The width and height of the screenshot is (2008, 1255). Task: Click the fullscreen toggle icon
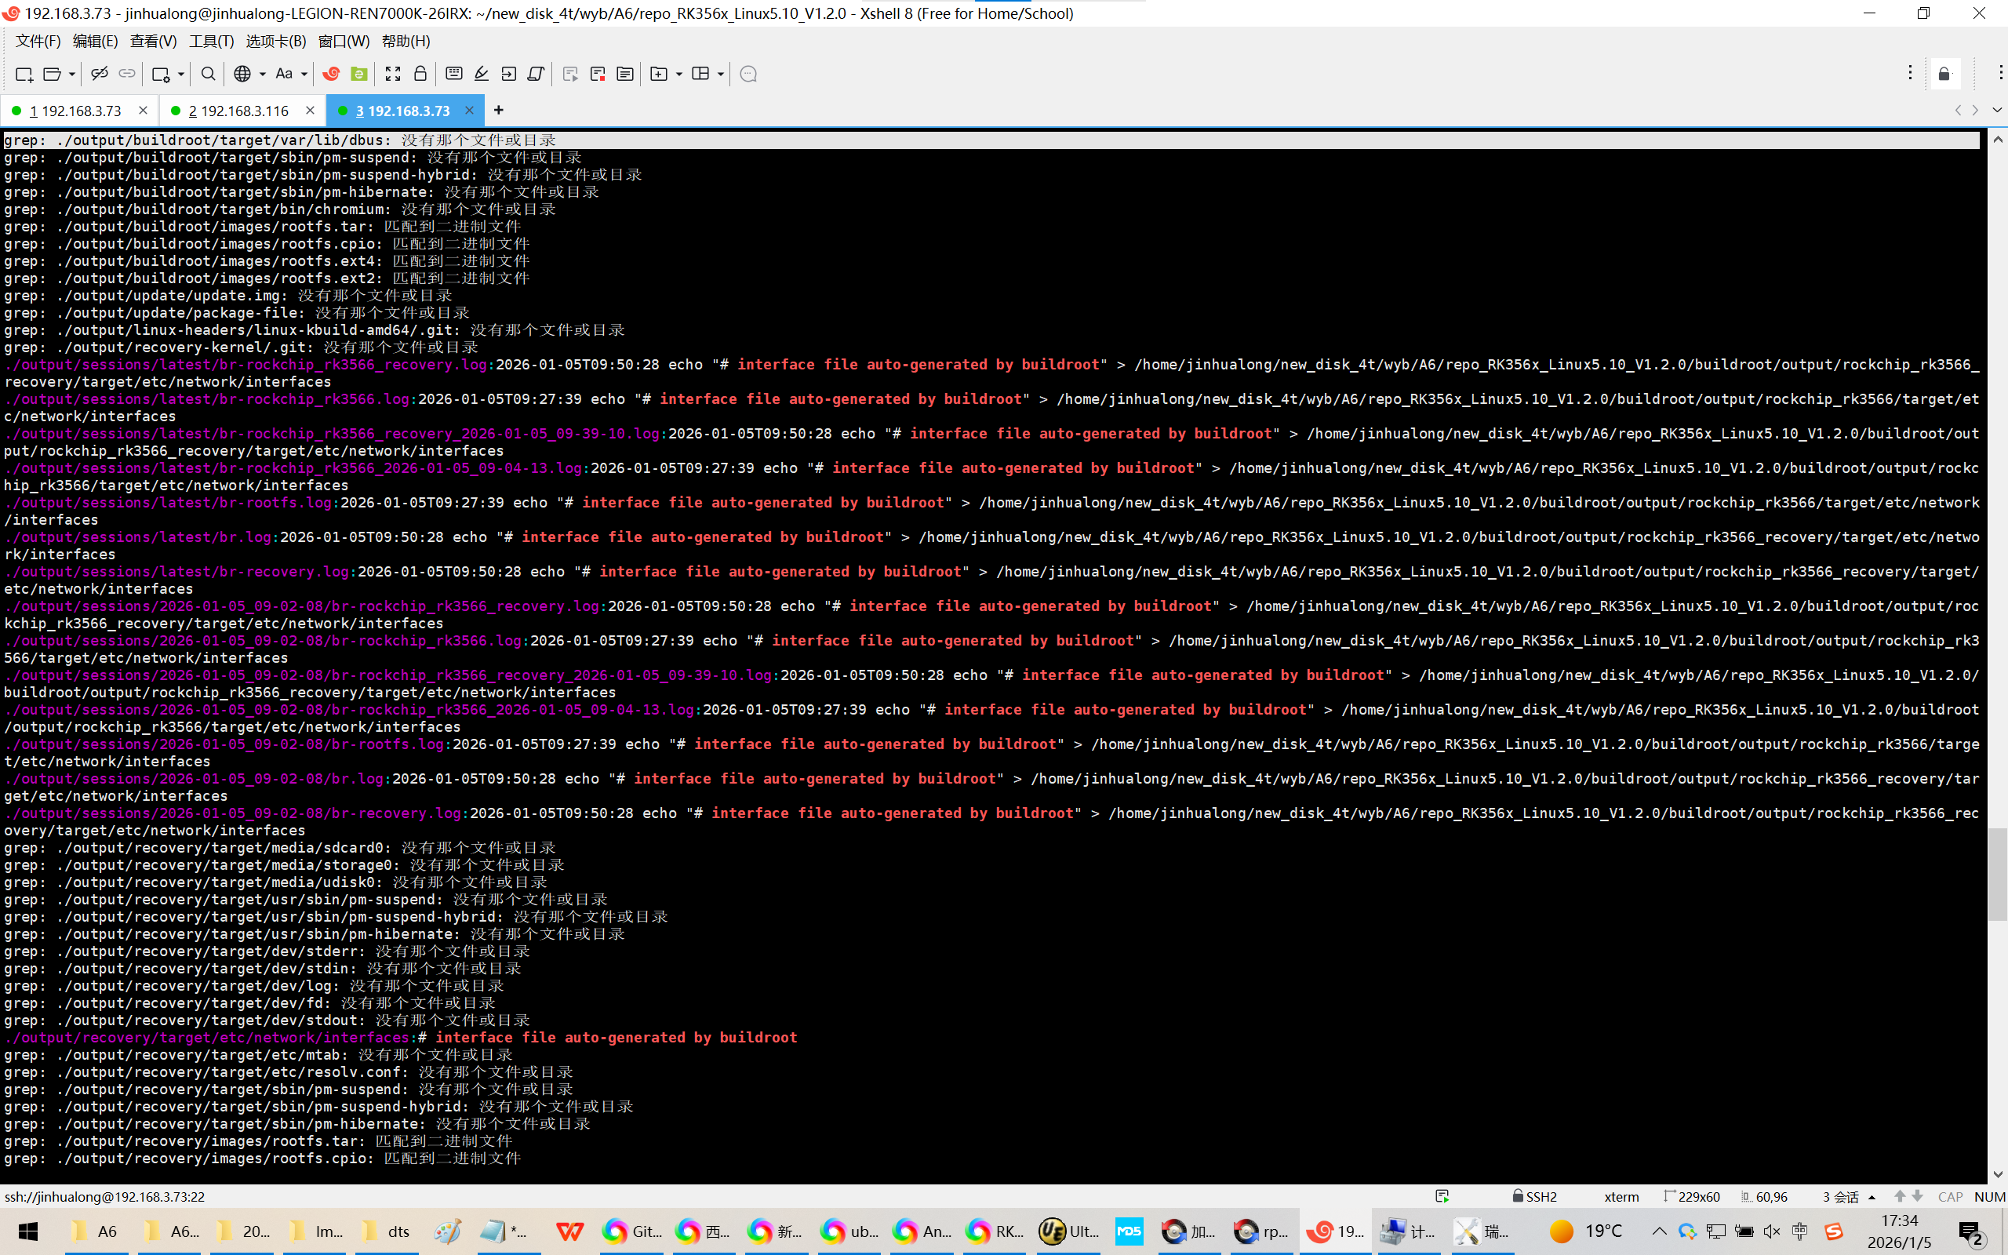[393, 74]
